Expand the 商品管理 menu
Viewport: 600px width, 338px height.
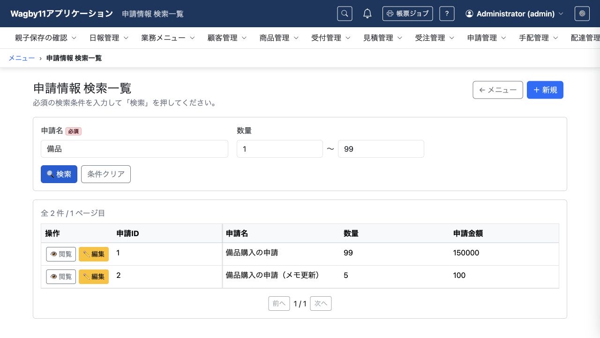279,38
